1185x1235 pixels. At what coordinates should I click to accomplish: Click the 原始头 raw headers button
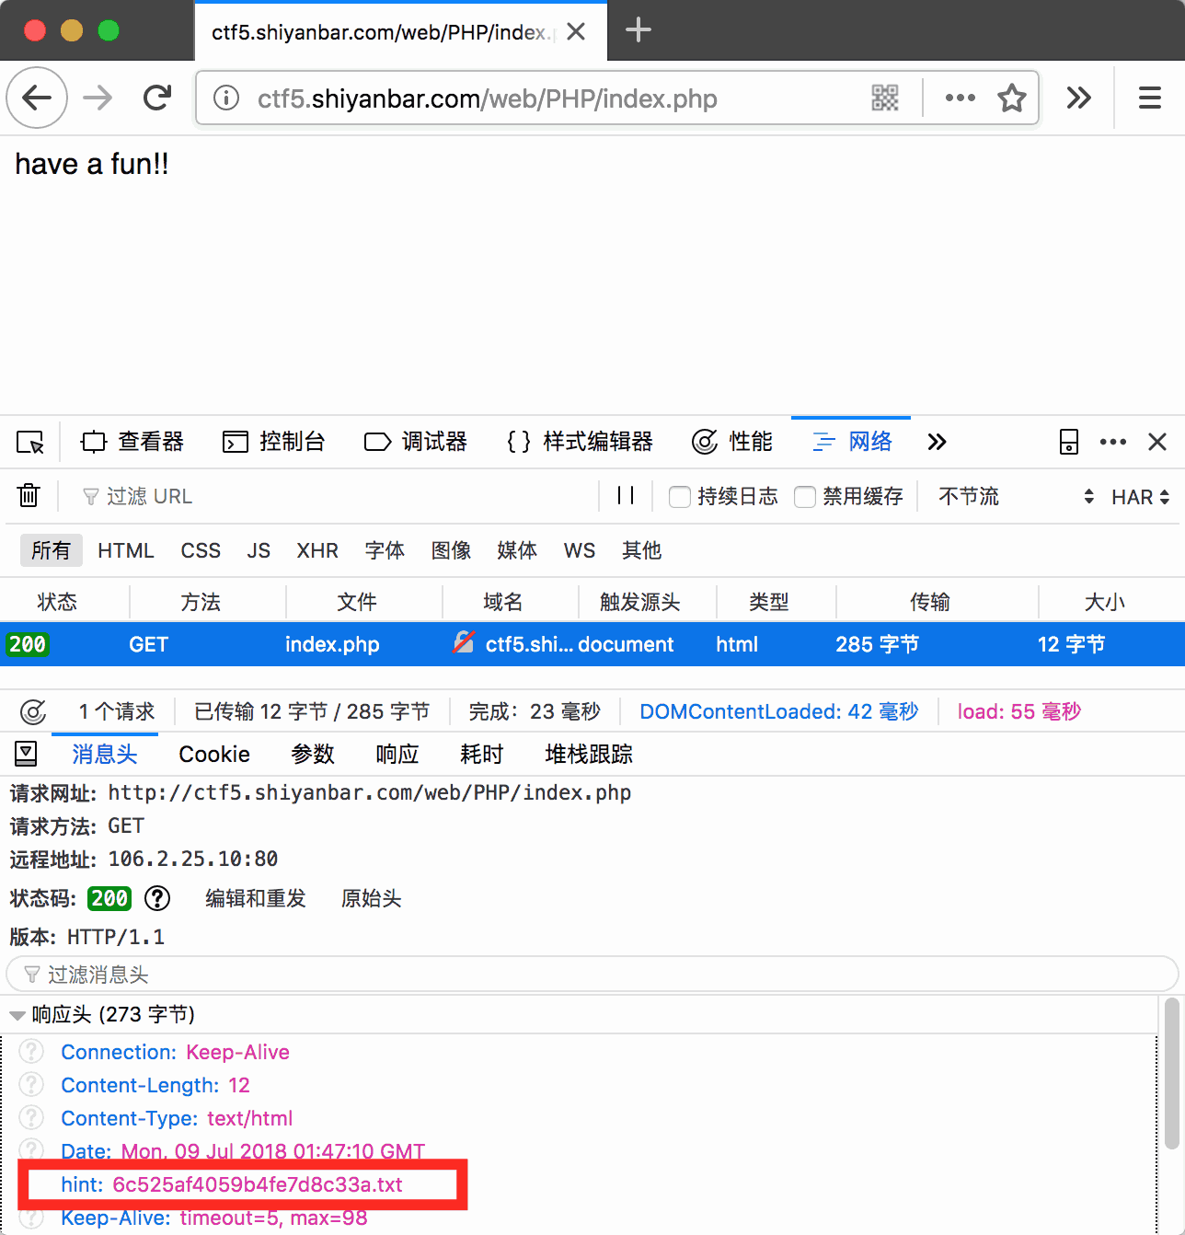point(372,898)
